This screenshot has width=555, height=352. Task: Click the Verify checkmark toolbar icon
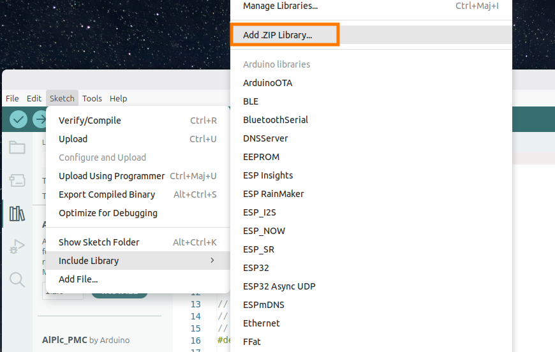click(18, 119)
